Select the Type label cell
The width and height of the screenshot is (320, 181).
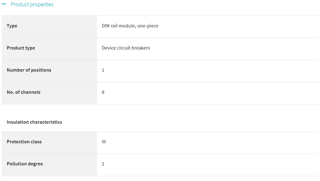click(49, 26)
